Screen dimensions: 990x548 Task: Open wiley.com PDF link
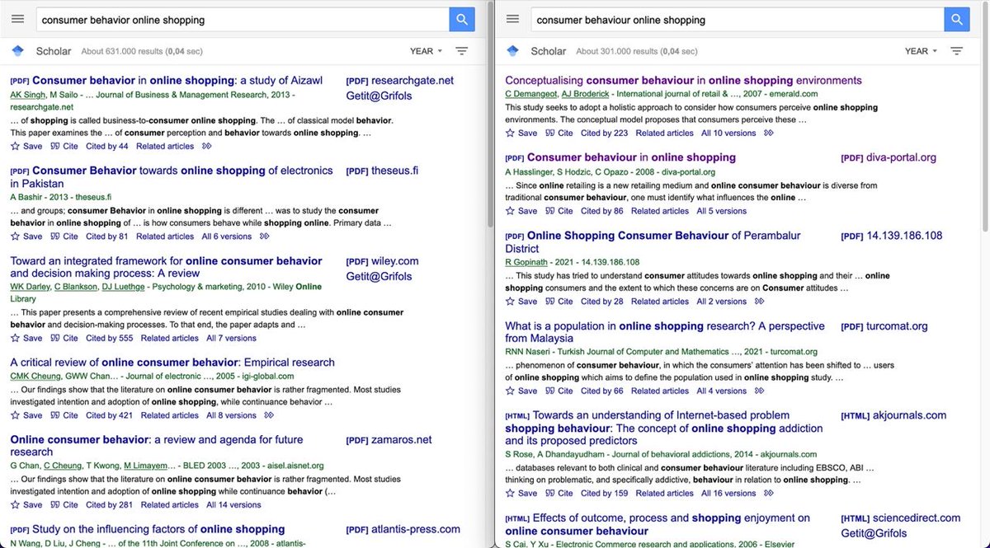(382, 261)
